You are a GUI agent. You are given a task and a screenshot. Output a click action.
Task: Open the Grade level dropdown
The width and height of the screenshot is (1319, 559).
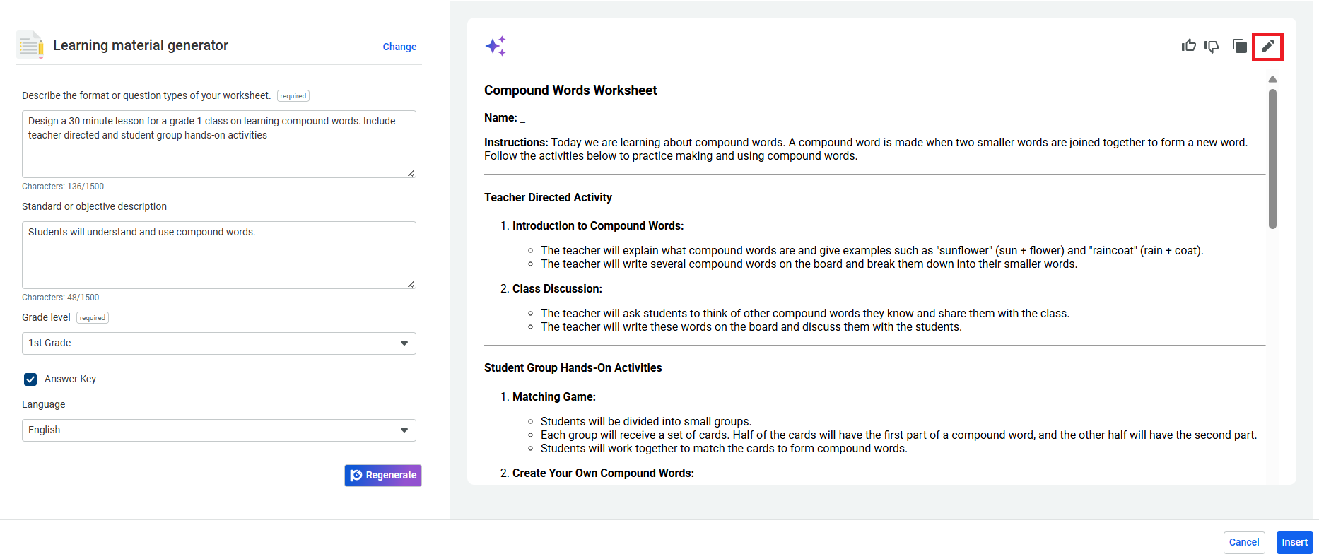tap(218, 343)
